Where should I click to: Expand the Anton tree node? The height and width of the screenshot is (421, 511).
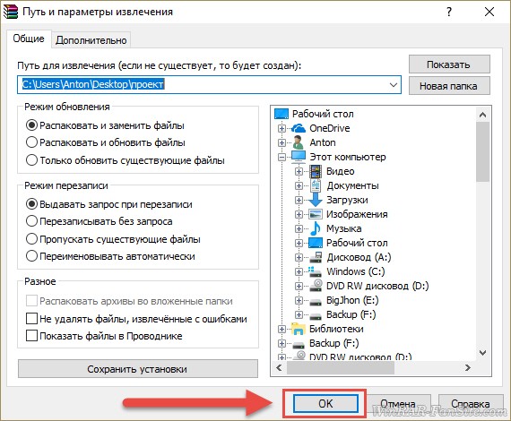pyautogui.click(x=281, y=142)
